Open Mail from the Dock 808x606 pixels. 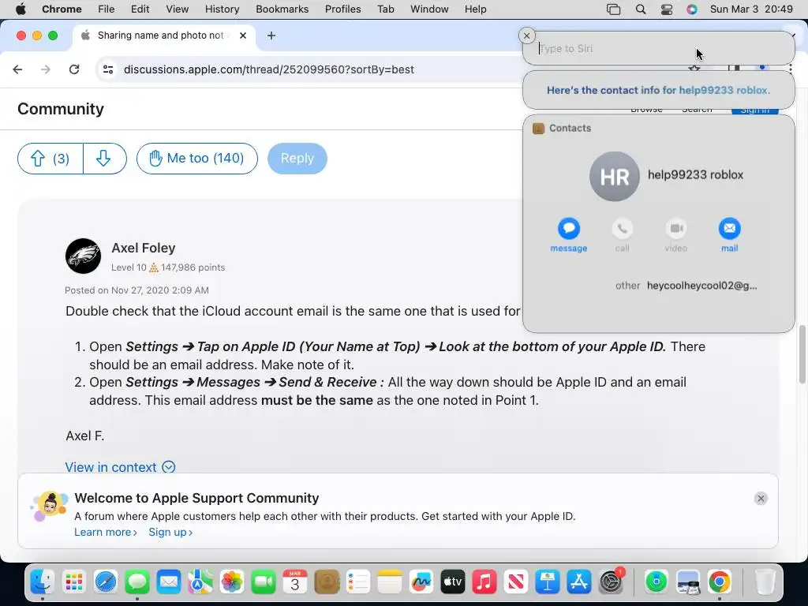[169, 582]
